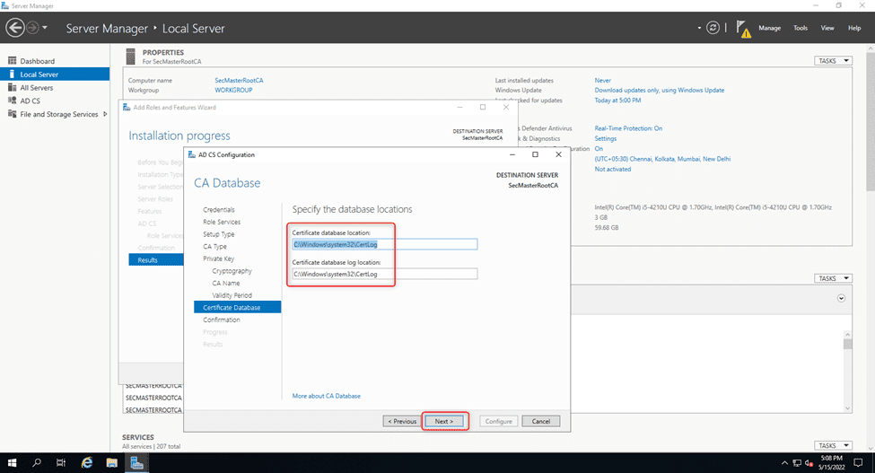Screen dimensions: 875x473
Task: Click the muted volume tray icon
Action: (x=809, y=463)
